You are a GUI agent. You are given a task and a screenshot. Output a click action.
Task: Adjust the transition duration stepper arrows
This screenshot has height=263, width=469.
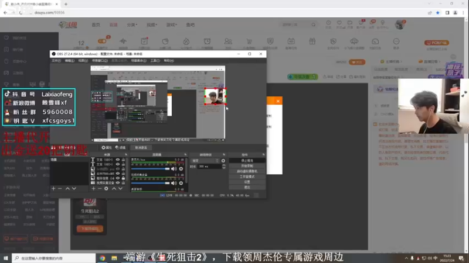click(x=224, y=167)
